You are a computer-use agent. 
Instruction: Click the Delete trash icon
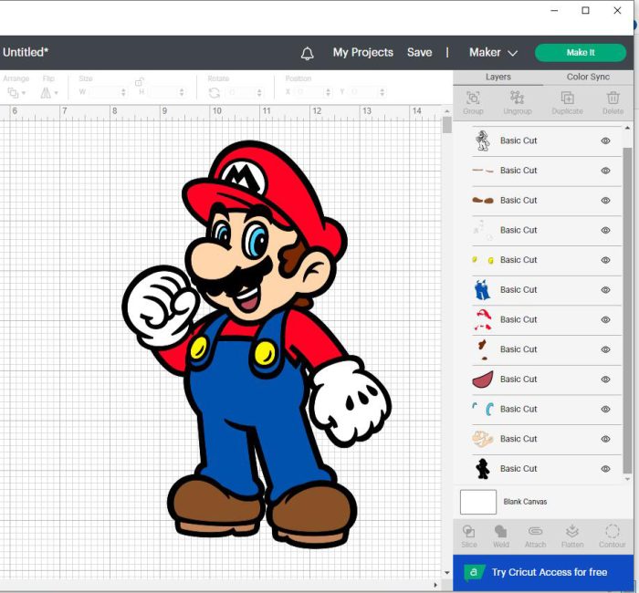tap(613, 98)
